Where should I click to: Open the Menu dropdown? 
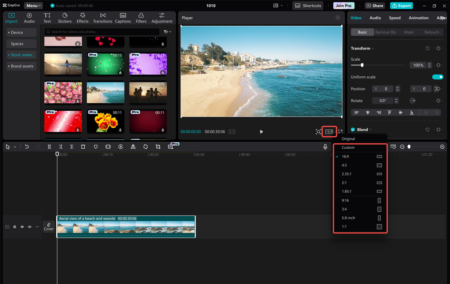33,5
